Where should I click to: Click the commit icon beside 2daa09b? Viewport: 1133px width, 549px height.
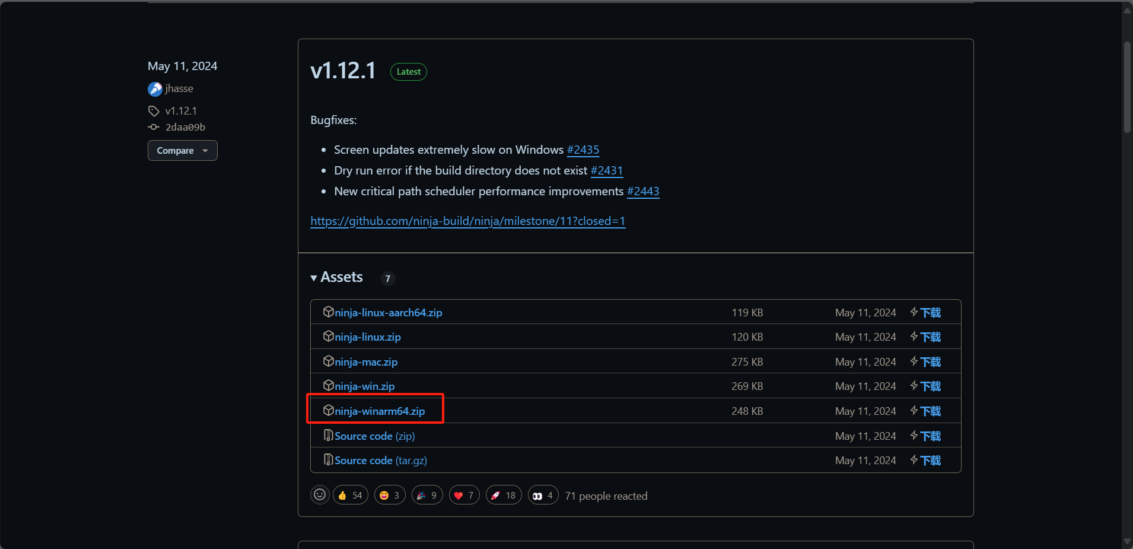click(154, 127)
